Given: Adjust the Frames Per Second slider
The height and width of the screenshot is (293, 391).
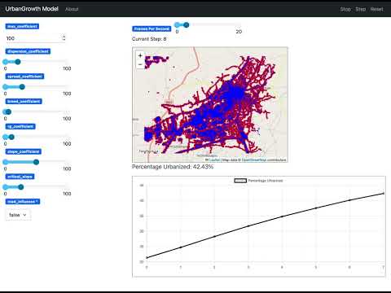Looking at the screenshot, I should click(186, 25).
